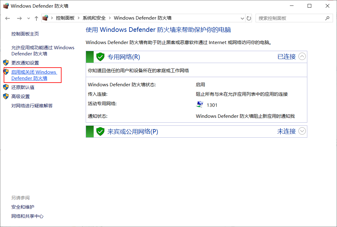Click the Back navigation arrow
The width and height of the screenshot is (337, 227).
coord(8,18)
